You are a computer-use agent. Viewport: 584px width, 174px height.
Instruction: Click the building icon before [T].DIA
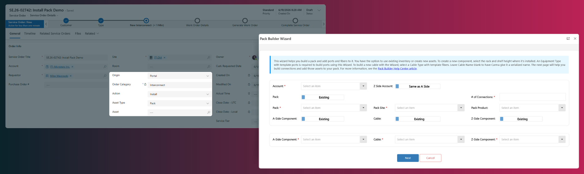pyautogui.click(x=151, y=57)
